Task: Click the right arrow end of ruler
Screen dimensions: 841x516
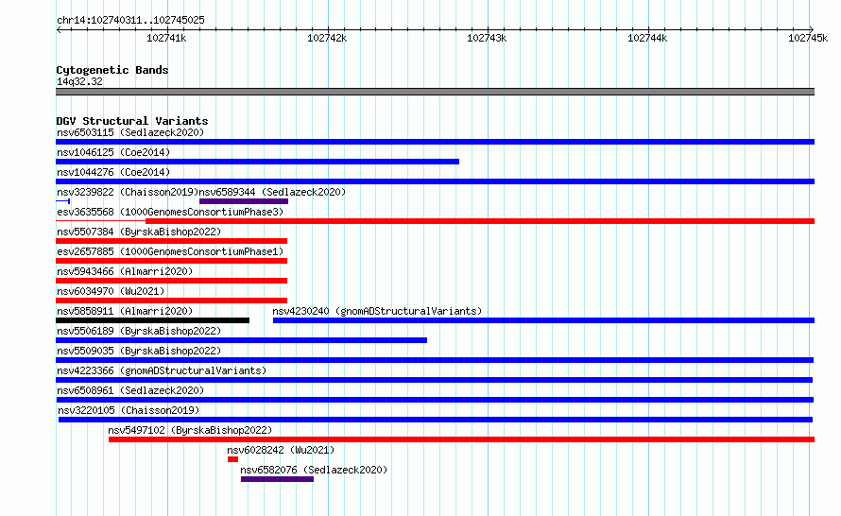Action: tap(812, 29)
